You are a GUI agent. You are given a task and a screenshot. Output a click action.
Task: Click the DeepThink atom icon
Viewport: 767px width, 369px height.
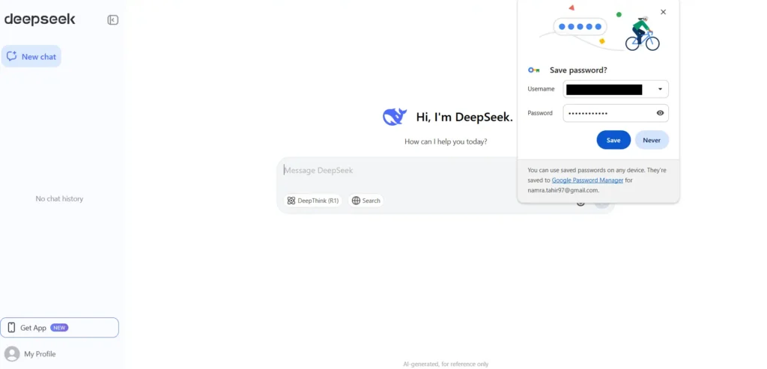tap(291, 201)
